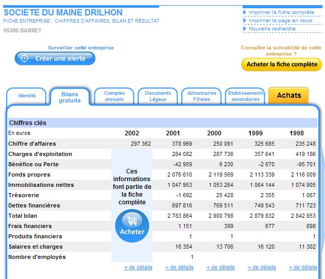Click the 1999 column header
325x279 pixels.
255,133
